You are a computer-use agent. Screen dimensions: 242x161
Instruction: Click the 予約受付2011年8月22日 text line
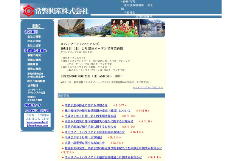click(x=92, y=76)
